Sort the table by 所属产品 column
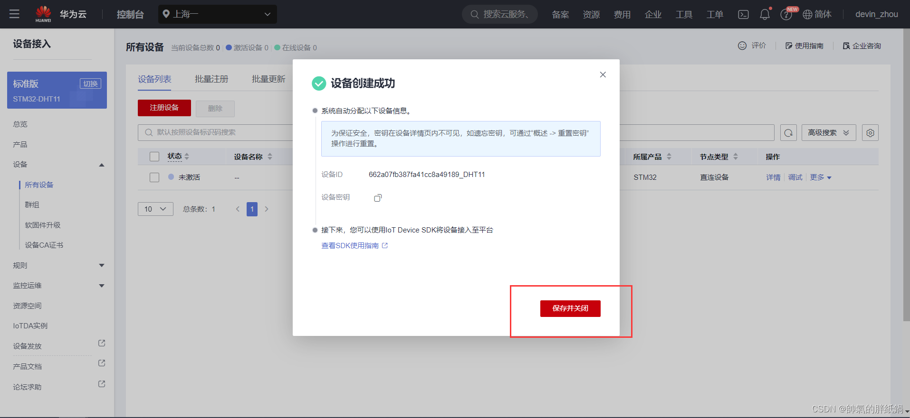The image size is (910, 418). pos(669,157)
